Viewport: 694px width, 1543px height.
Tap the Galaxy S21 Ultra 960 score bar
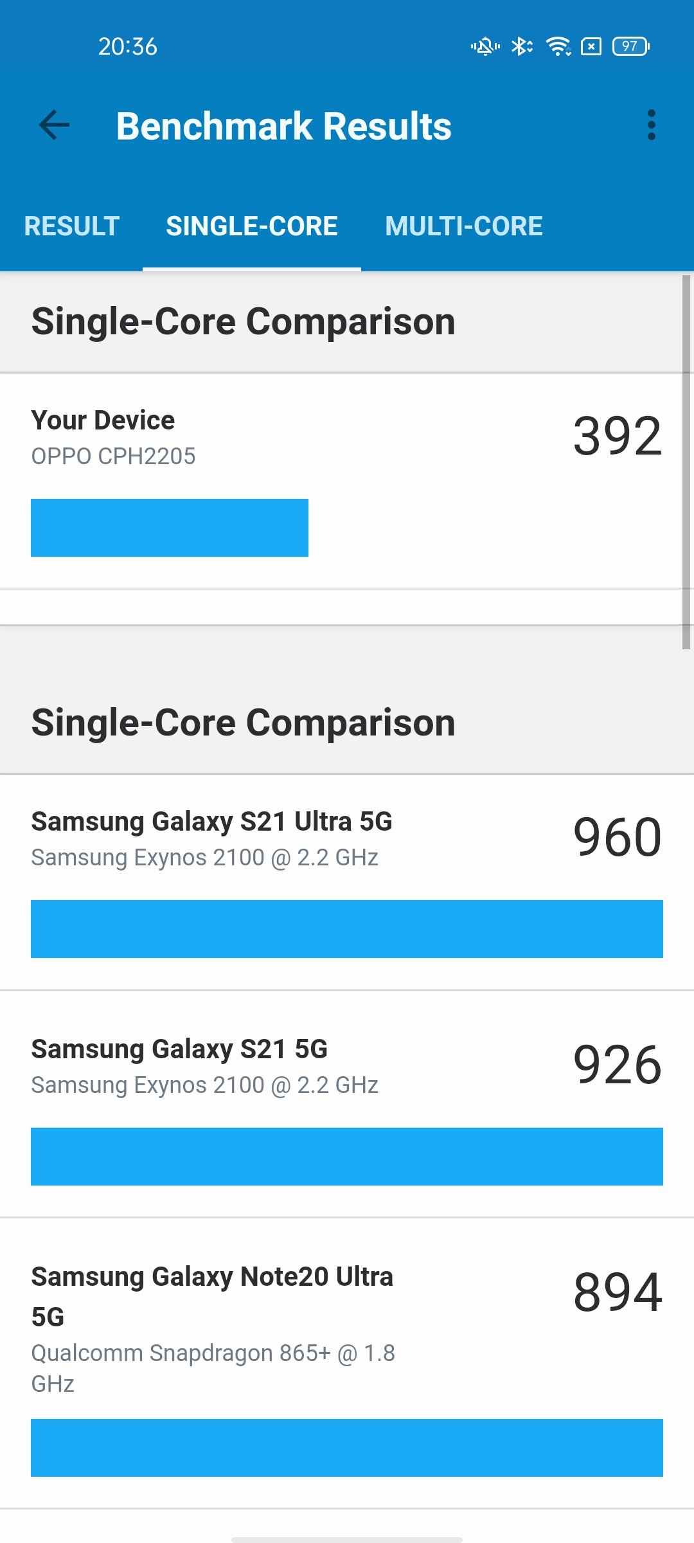point(347,929)
